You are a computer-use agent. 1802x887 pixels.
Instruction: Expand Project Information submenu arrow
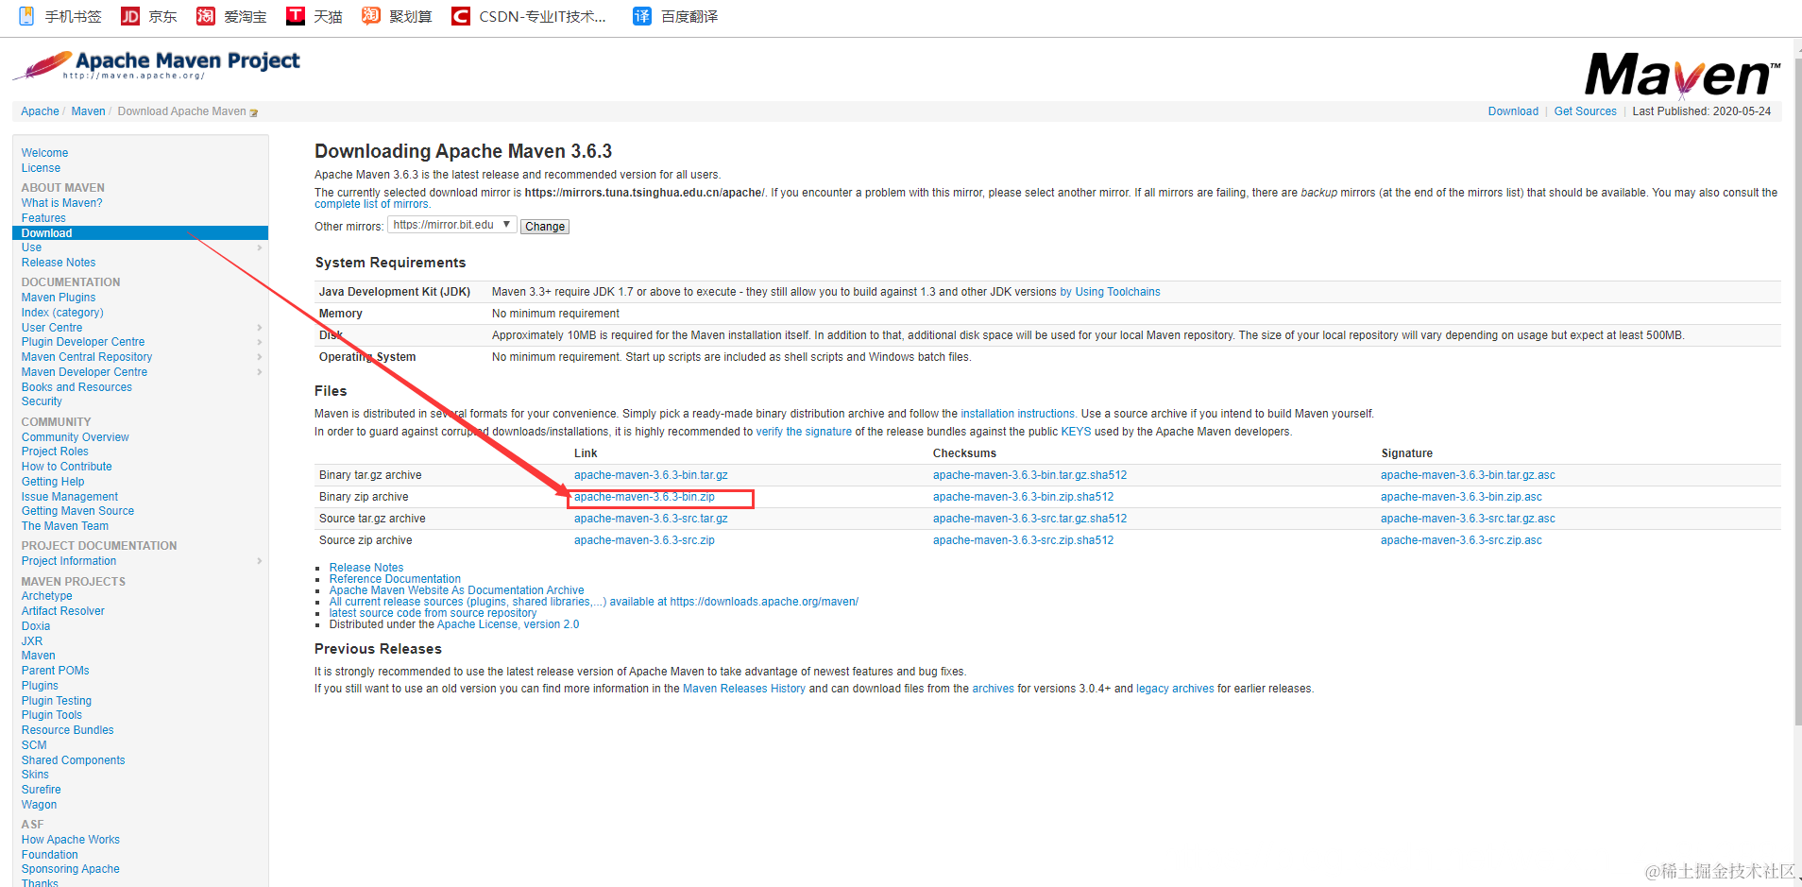click(260, 561)
